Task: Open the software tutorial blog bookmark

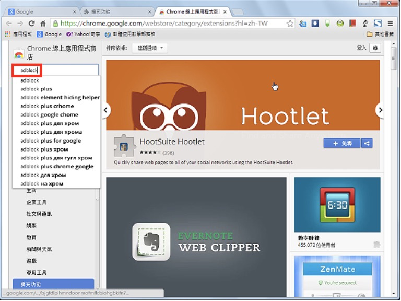Action: point(130,34)
